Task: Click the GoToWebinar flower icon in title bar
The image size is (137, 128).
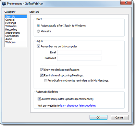Action: click(4, 4)
